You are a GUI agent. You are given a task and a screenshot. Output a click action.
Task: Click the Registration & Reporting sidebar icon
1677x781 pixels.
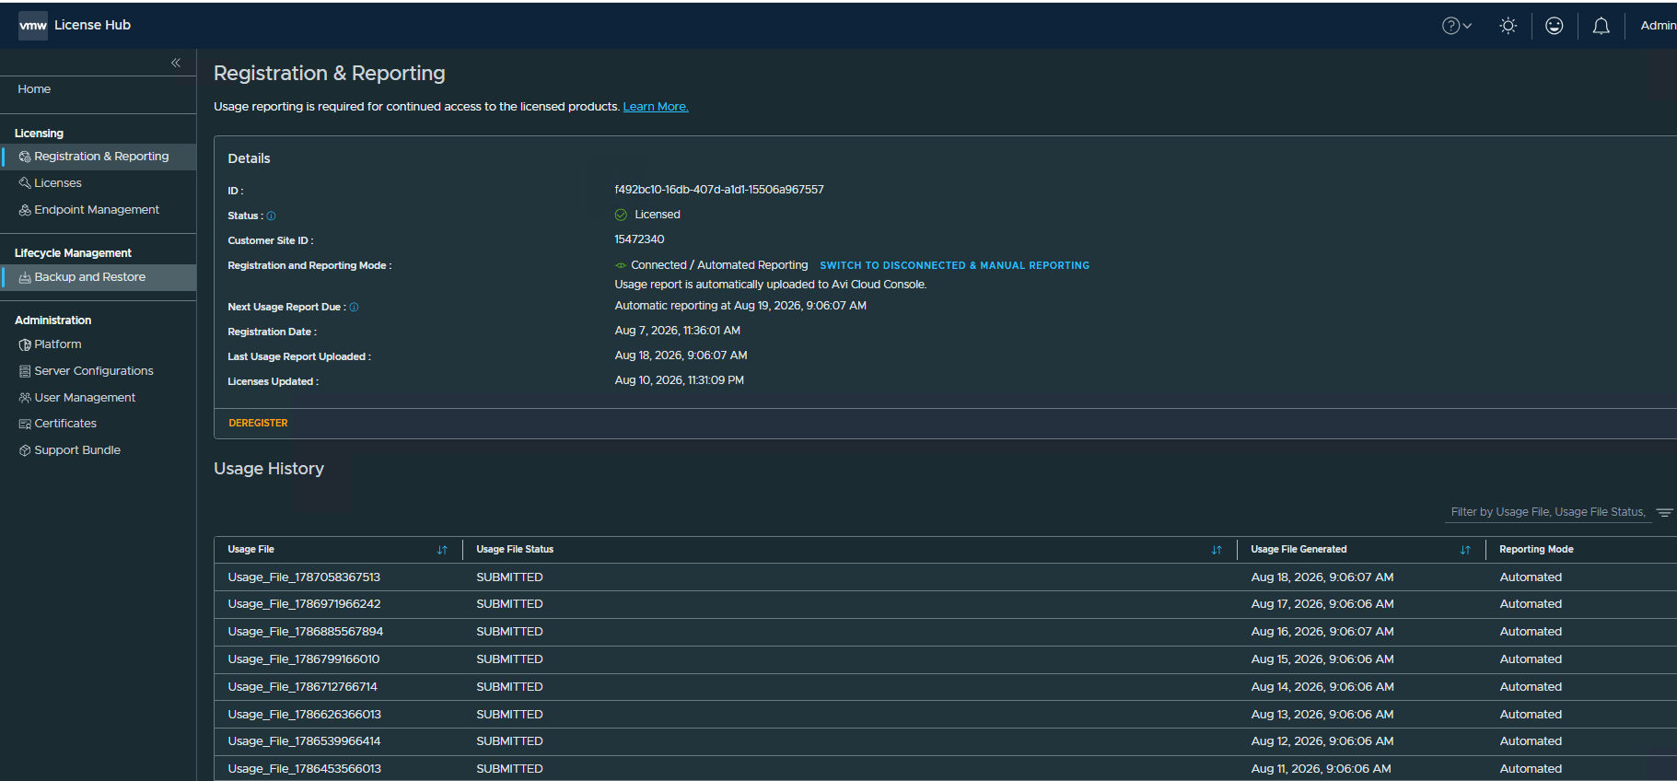tap(25, 157)
